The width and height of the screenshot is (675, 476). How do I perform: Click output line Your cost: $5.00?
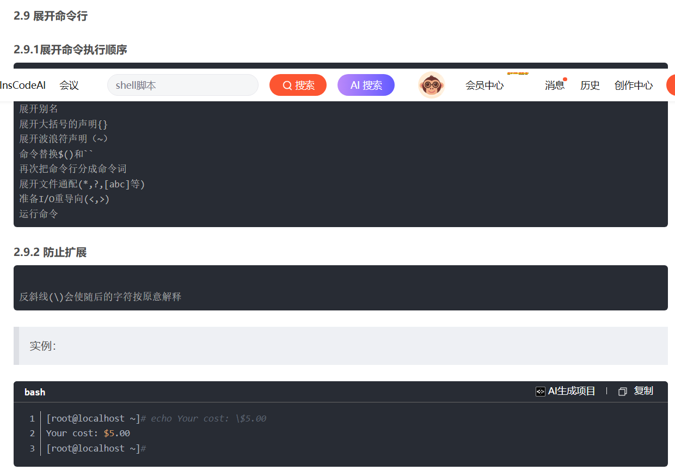[x=88, y=434]
